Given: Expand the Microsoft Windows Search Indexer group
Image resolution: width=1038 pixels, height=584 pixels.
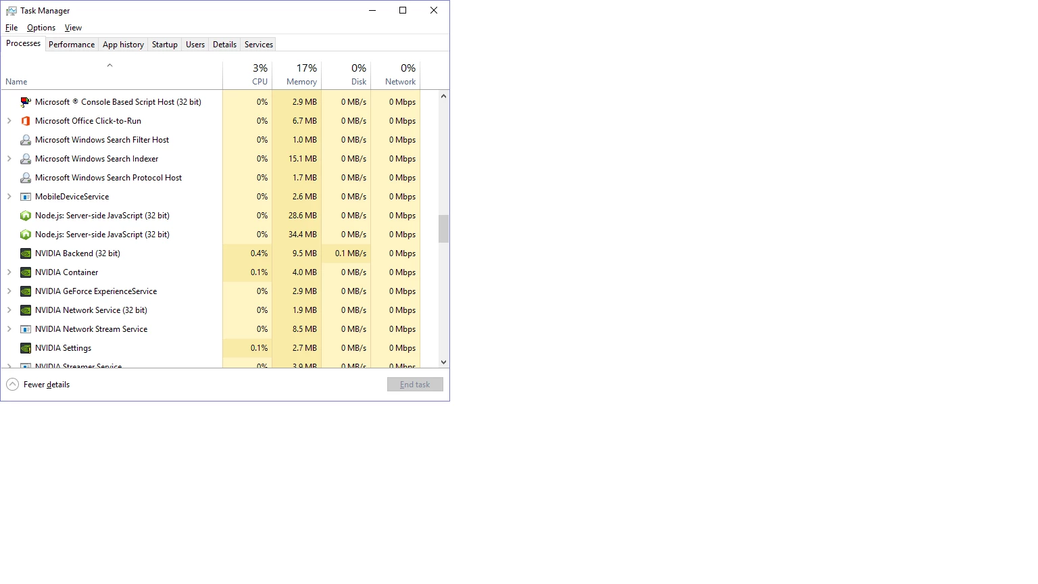Looking at the screenshot, I should 9,159.
